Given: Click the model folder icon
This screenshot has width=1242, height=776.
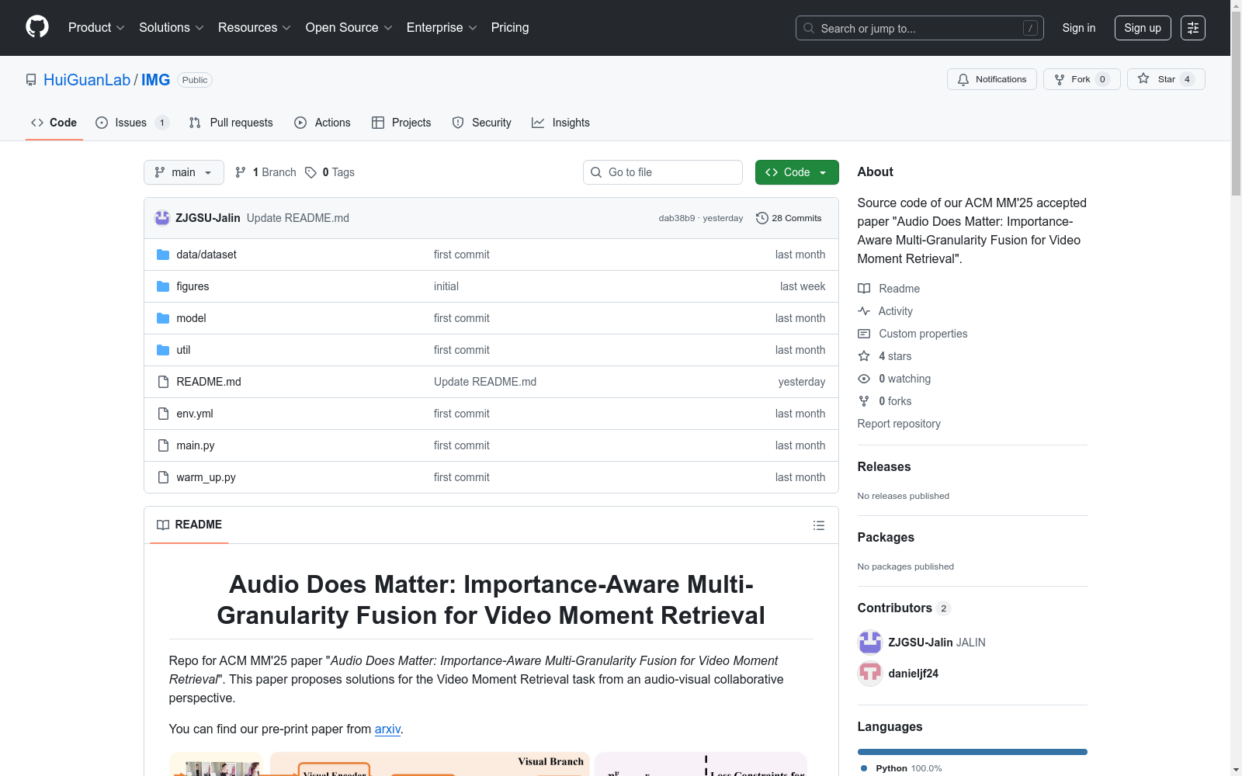Looking at the screenshot, I should point(163,318).
